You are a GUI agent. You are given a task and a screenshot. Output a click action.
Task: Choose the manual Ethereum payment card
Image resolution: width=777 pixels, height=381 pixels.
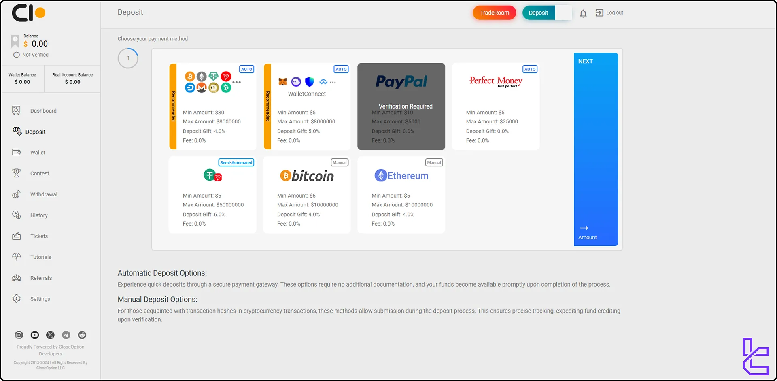point(401,195)
